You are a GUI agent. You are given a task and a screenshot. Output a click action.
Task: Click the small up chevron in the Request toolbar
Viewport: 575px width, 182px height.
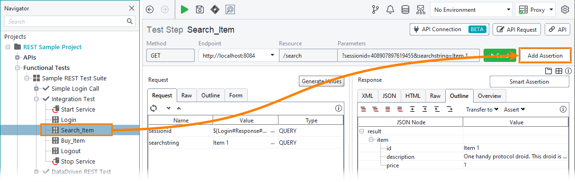click(x=179, y=108)
